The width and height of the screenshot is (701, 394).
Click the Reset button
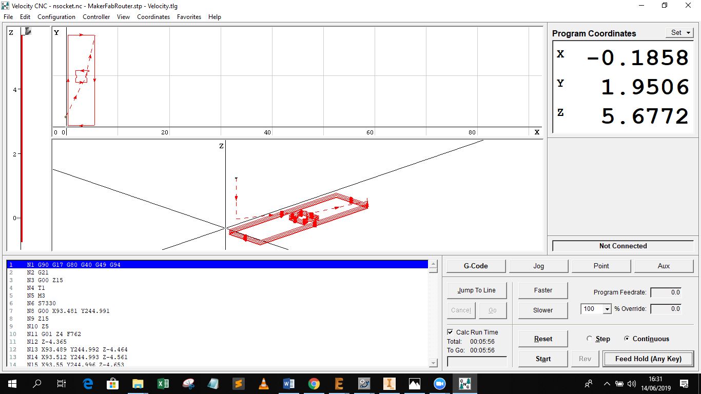pos(543,339)
